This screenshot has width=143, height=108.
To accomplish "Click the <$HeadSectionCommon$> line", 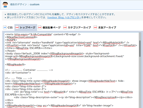I will [x=21, y=37].
